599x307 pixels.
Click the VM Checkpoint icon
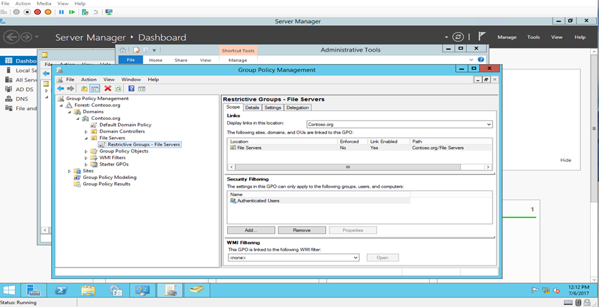pyautogui.click(x=85, y=12)
